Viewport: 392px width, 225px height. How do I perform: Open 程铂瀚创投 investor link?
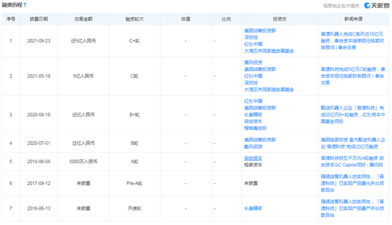[255, 128]
